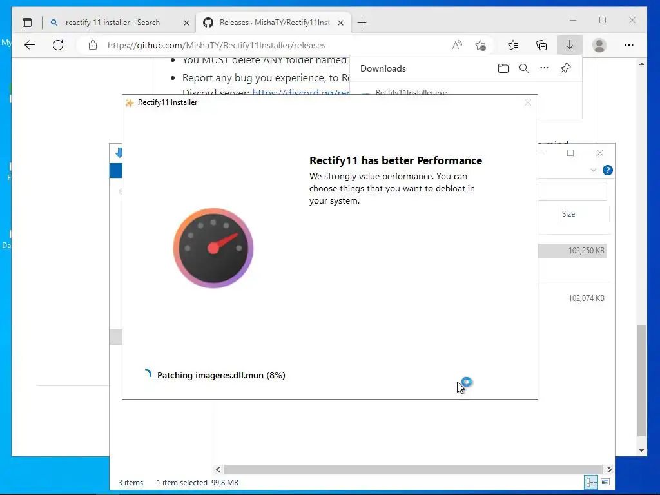Refresh the GitHub releases page

(x=58, y=45)
